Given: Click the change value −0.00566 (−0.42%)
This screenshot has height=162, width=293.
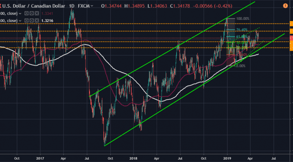Looking at the screenshot, I should pos(212,6).
